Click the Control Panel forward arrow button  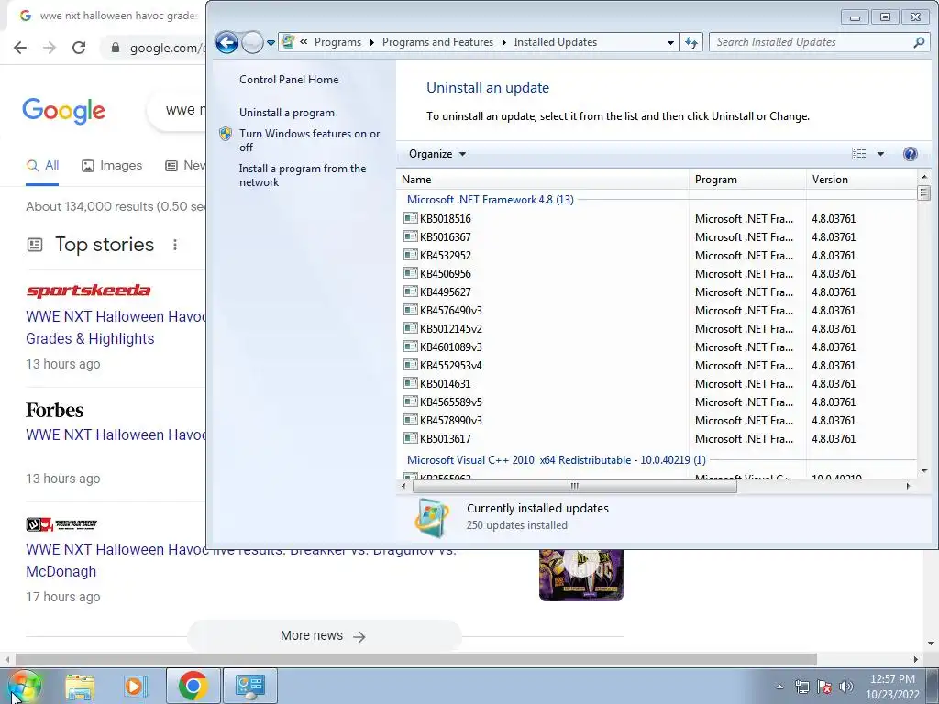pos(252,42)
